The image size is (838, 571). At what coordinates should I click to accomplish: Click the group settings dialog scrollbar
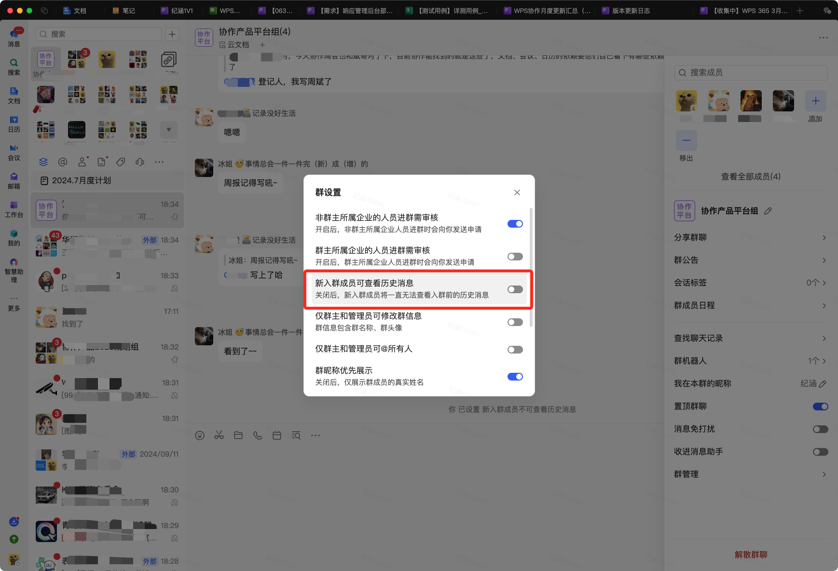pos(531,268)
